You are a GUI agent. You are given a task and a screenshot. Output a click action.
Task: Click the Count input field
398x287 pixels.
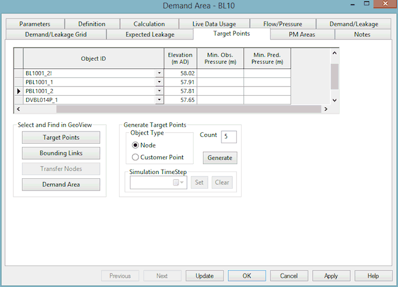pos(229,136)
